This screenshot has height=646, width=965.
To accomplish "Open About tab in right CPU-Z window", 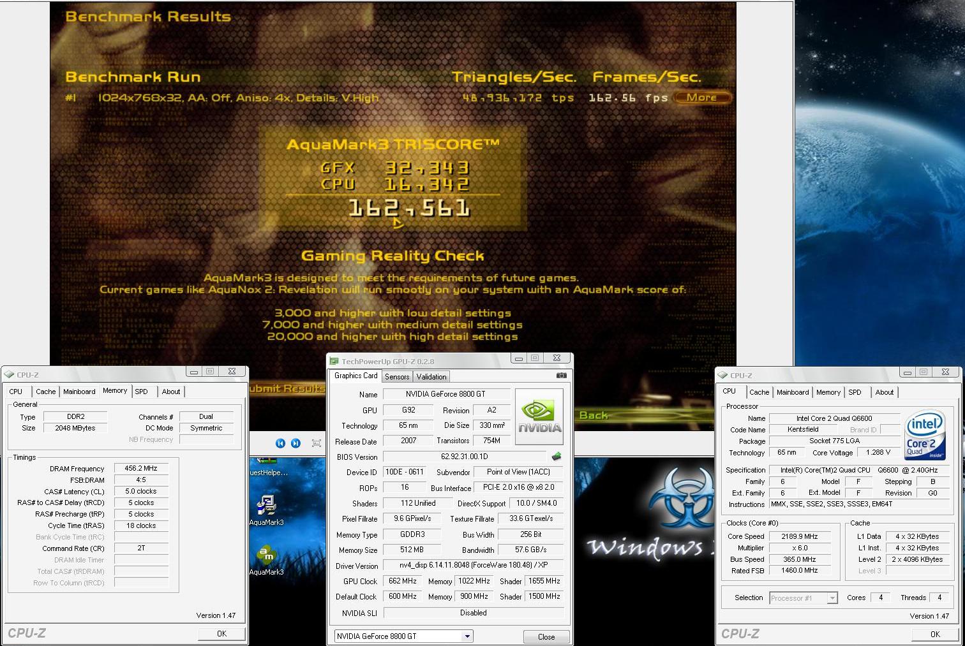I will click(x=885, y=392).
